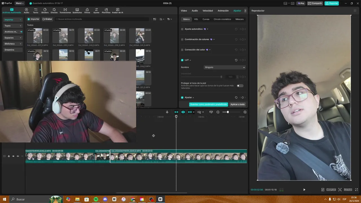Open the Avatar de IA panel
The width and height of the screenshot is (361, 203).
coord(117,11)
